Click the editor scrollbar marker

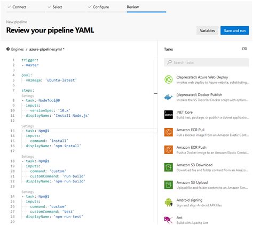pyautogui.click(x=155, y=93)
